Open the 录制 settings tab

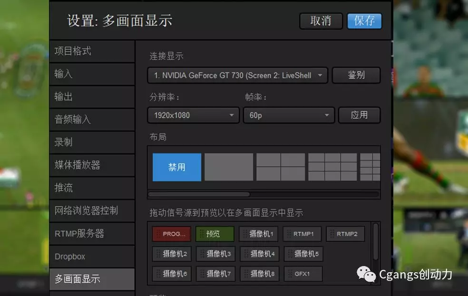tap(92, 143)
